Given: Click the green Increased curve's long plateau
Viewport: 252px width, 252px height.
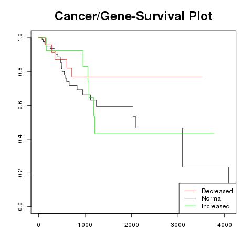Looking at the screenshot, I should 154,134.
